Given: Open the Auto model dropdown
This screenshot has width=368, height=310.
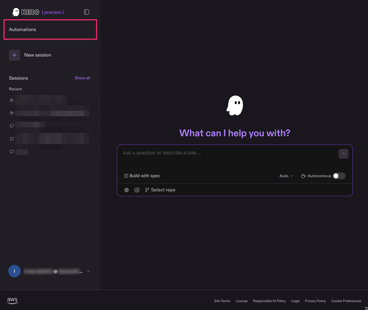Looking at the screenshot, I should [286, 176].
